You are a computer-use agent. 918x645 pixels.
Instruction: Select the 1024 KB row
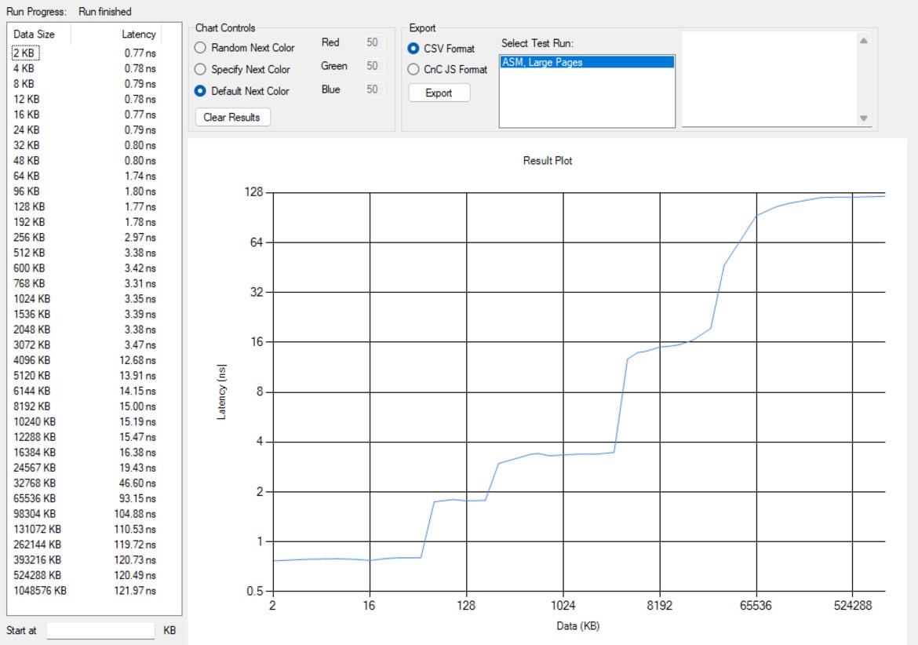pyautogui.click(x=85, y=298)
